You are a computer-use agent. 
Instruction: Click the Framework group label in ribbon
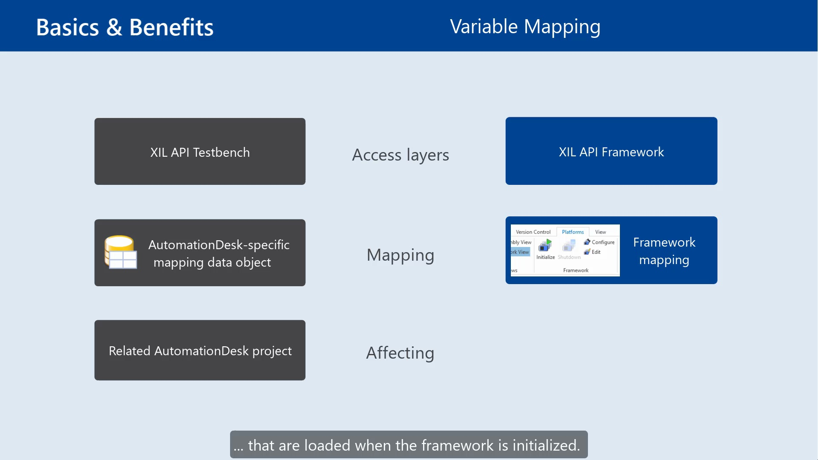tap(576, 270)
